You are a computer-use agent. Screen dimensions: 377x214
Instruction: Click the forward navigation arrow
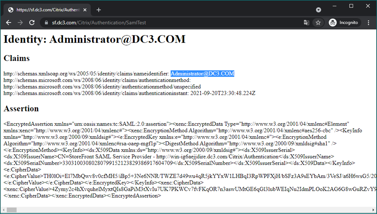coord(20,23)
